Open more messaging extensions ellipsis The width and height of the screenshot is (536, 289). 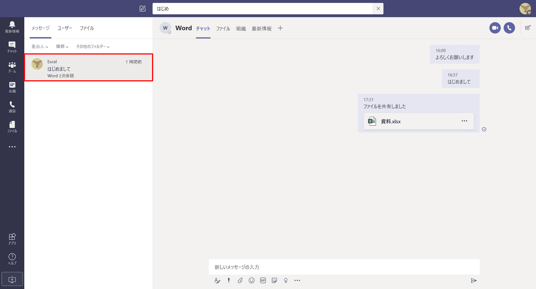(297, 281)
